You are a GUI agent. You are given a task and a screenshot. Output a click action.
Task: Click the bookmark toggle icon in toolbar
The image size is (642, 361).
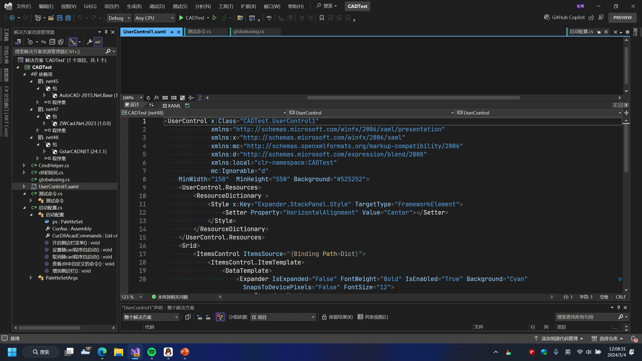322,18
